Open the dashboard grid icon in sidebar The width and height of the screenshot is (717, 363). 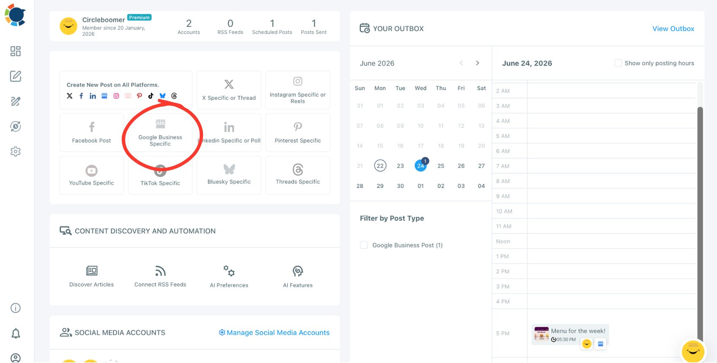[x=16, y=51]
